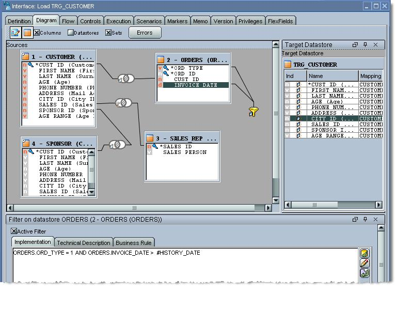The image size is (413, 310).
Task: Uncheck the Columns checkbox
Action: point(37,33)
